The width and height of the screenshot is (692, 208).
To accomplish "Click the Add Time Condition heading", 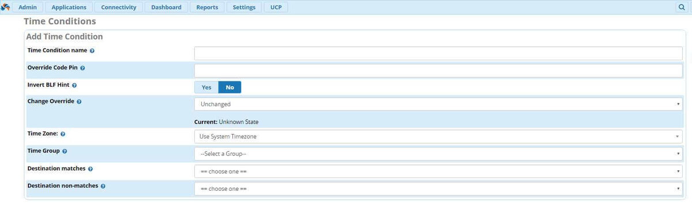I will (x=65, y=36).
